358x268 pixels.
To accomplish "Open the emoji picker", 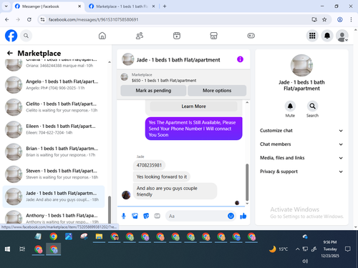I will 231,216.
